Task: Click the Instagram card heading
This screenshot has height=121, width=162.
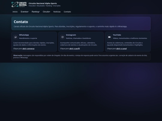Action: tap(71, 35)
